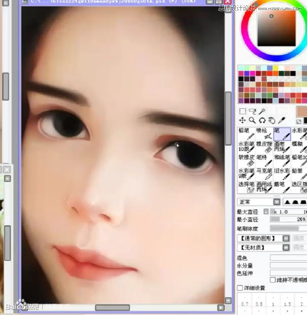
Task: Choose the 选择笔 selection pen
Action: pos(247,187)
